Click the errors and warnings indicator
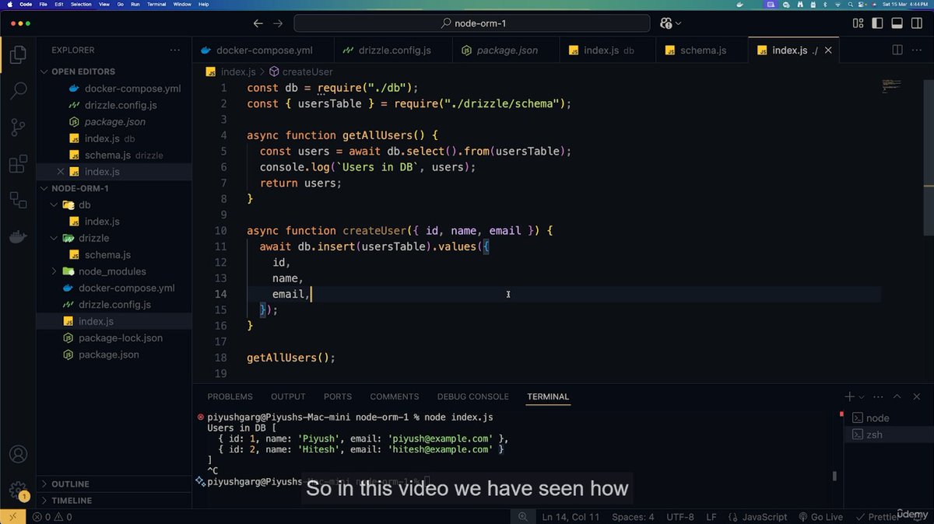The height and width of the screenshot is (524, 934). point(51,516)
